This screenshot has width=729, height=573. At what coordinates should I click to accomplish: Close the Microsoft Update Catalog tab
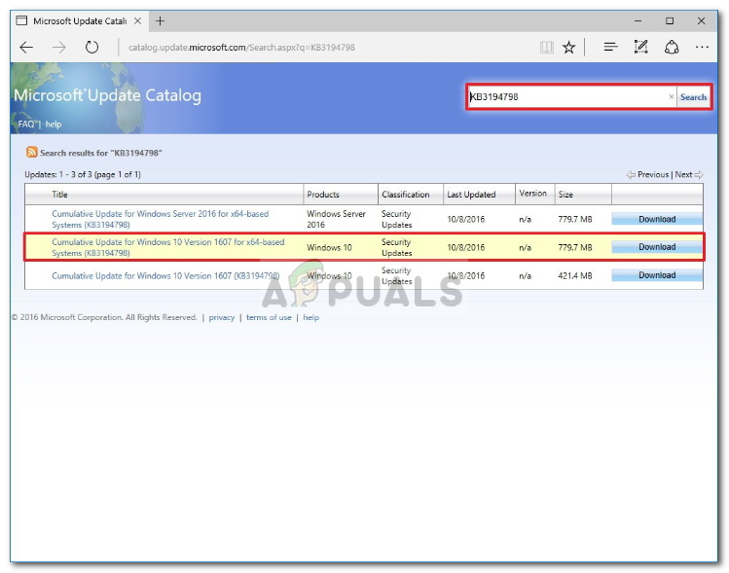(x=137, y=20)
